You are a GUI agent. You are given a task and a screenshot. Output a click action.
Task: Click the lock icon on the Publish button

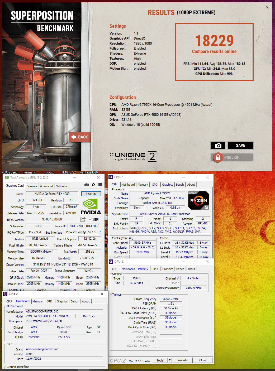[x=218, y=157]
